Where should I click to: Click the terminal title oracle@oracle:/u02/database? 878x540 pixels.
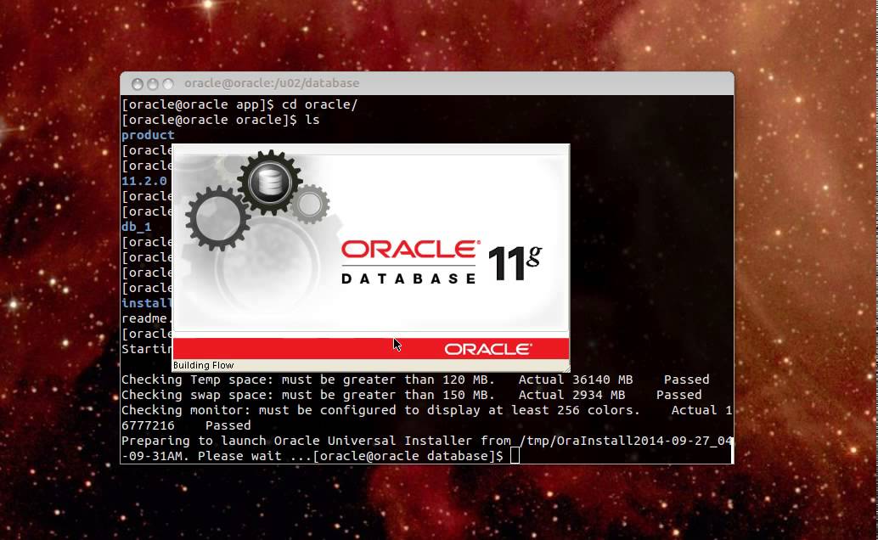coord(272,83)
